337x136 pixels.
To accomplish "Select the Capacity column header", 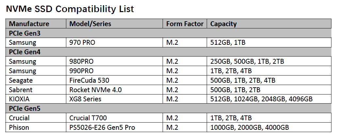I will 269,24.
